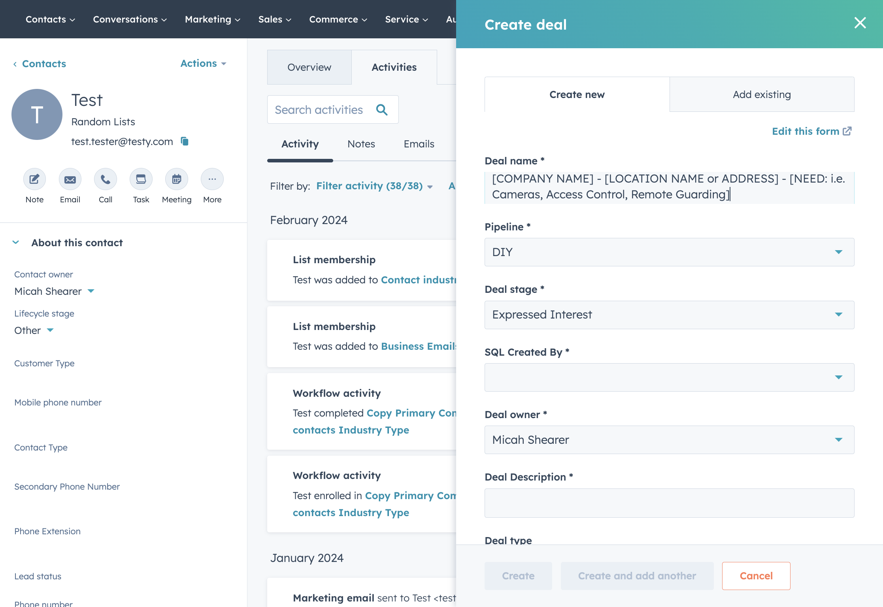
Task: Select the Notes sub-tab
Action: pos(361,144)
